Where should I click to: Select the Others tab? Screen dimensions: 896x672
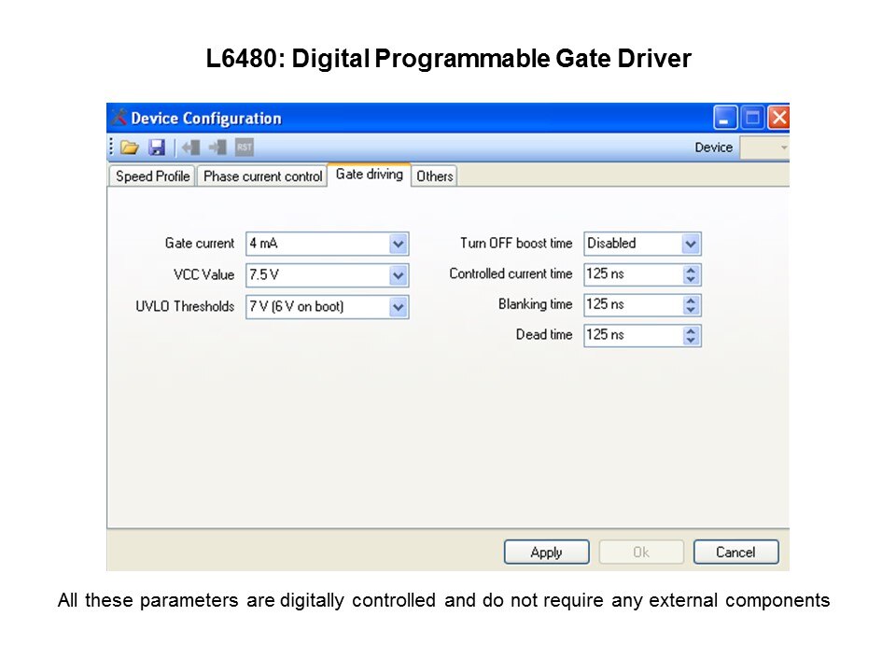point(434,176)
